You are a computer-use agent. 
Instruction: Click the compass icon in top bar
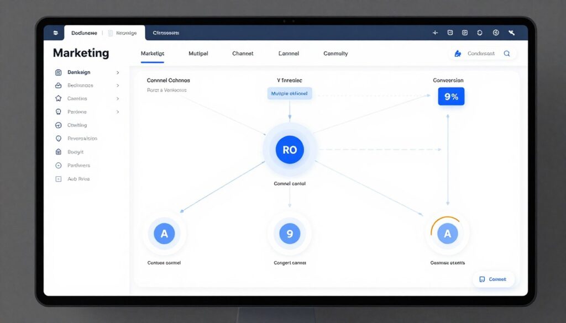[496, 33]
